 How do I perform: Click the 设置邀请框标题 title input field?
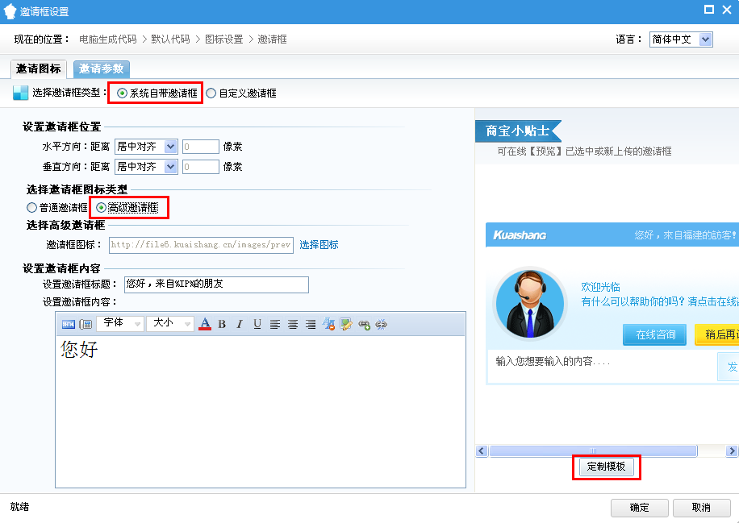tap(215, 284)
